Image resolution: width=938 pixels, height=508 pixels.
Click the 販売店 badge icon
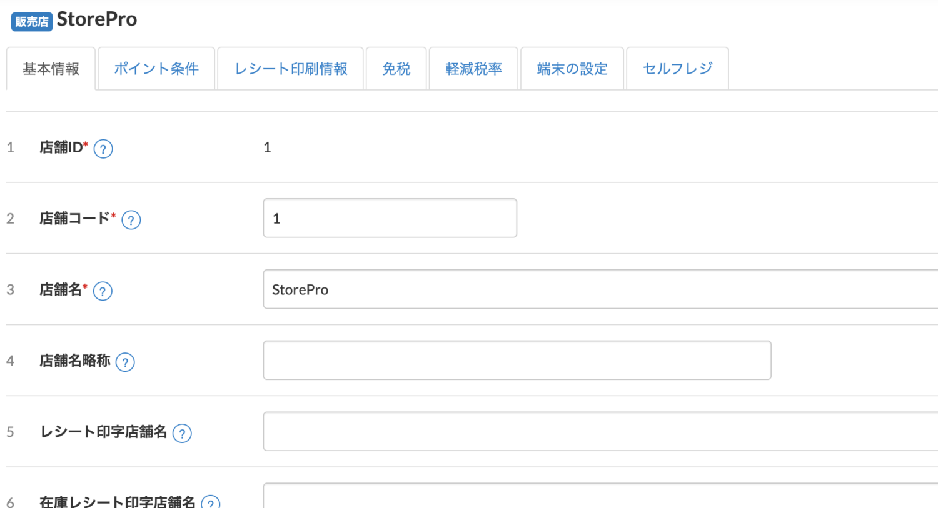32,22
